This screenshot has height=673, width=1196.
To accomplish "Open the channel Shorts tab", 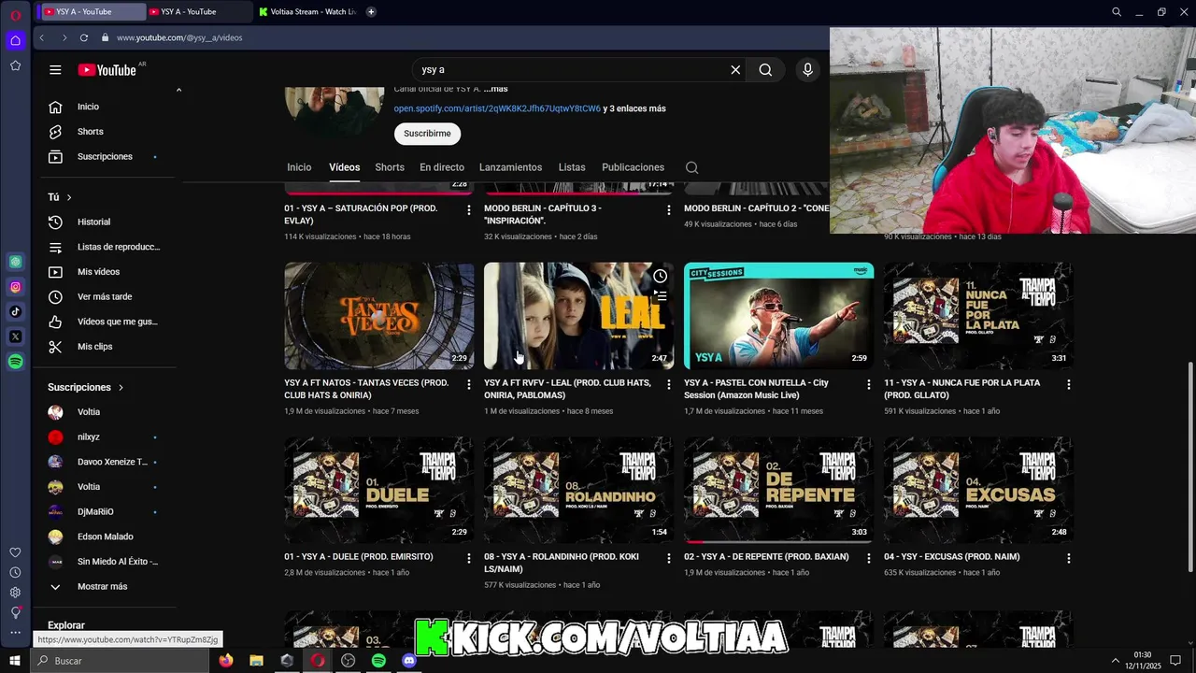I will click(x=390, y=167).
